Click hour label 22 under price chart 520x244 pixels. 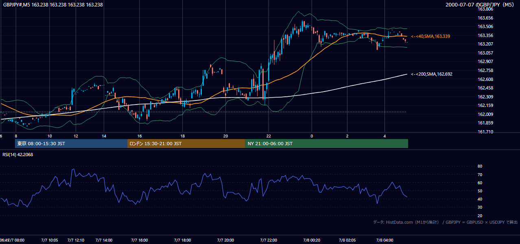pos(269,136)
